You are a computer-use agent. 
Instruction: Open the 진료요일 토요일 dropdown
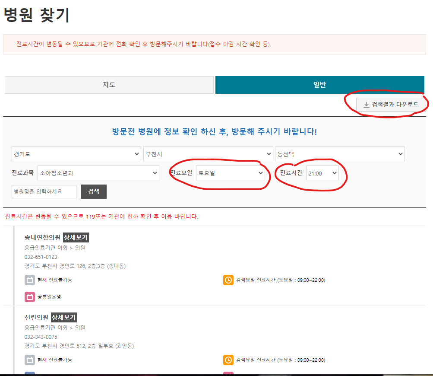point(231,172)
